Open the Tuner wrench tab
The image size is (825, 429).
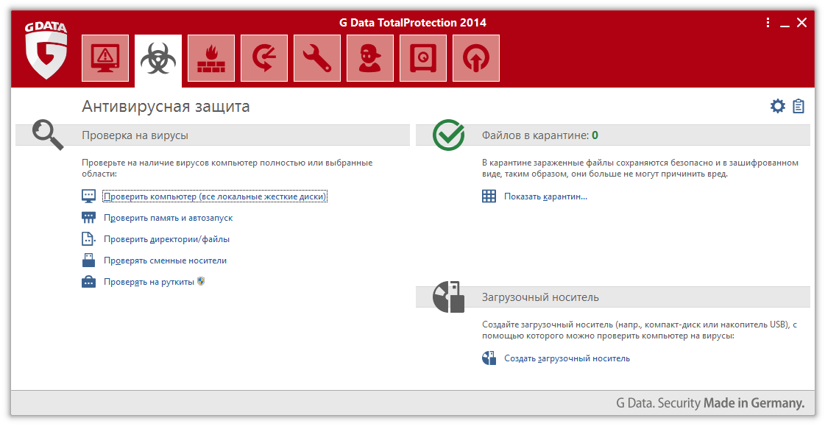click(x=317, y=58)
